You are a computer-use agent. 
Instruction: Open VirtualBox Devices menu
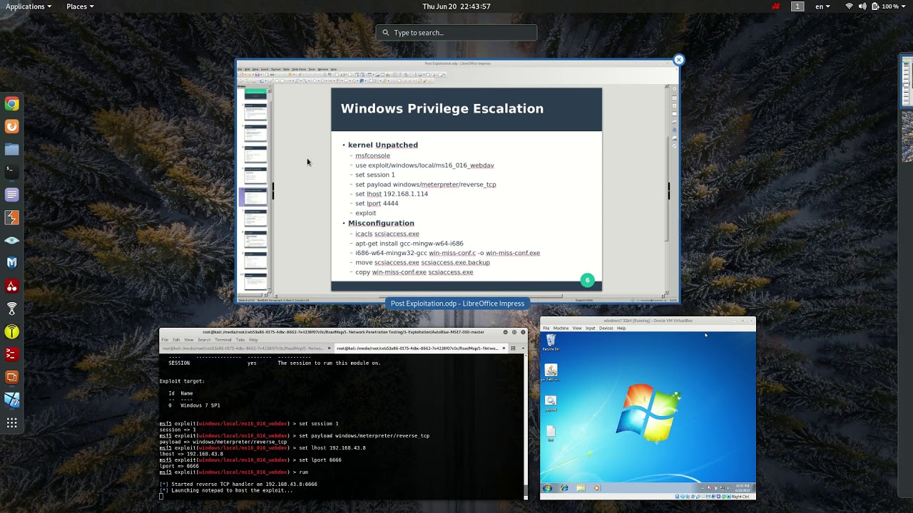coord(606,328)
